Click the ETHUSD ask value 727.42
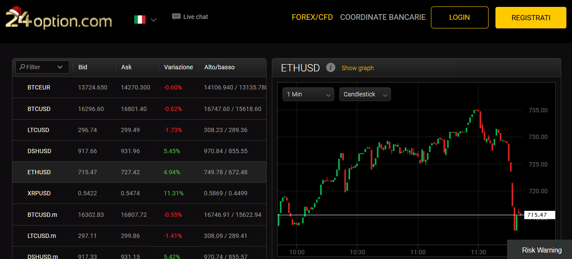 130,172
